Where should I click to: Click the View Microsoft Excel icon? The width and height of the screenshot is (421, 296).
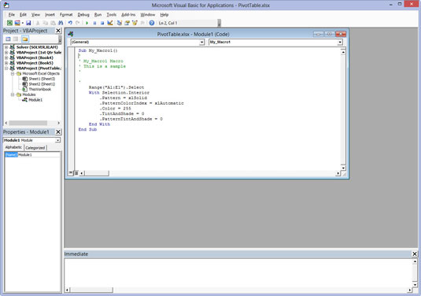(9, 23)
